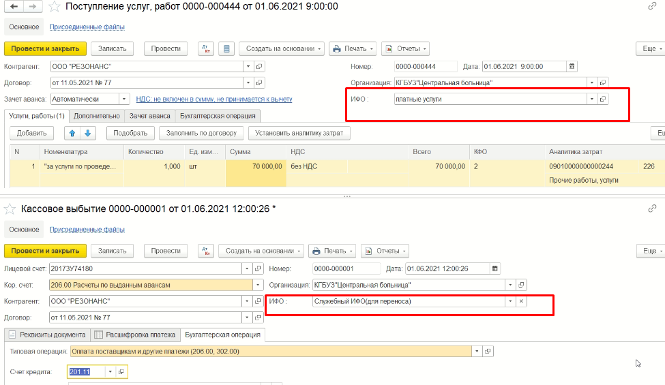
Task: Move the table row down with arrow
Action: click(87, 133)
